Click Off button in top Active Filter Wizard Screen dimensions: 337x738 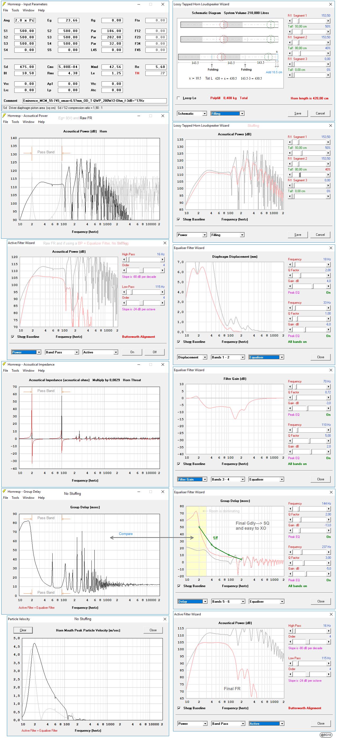coord(154,352)
